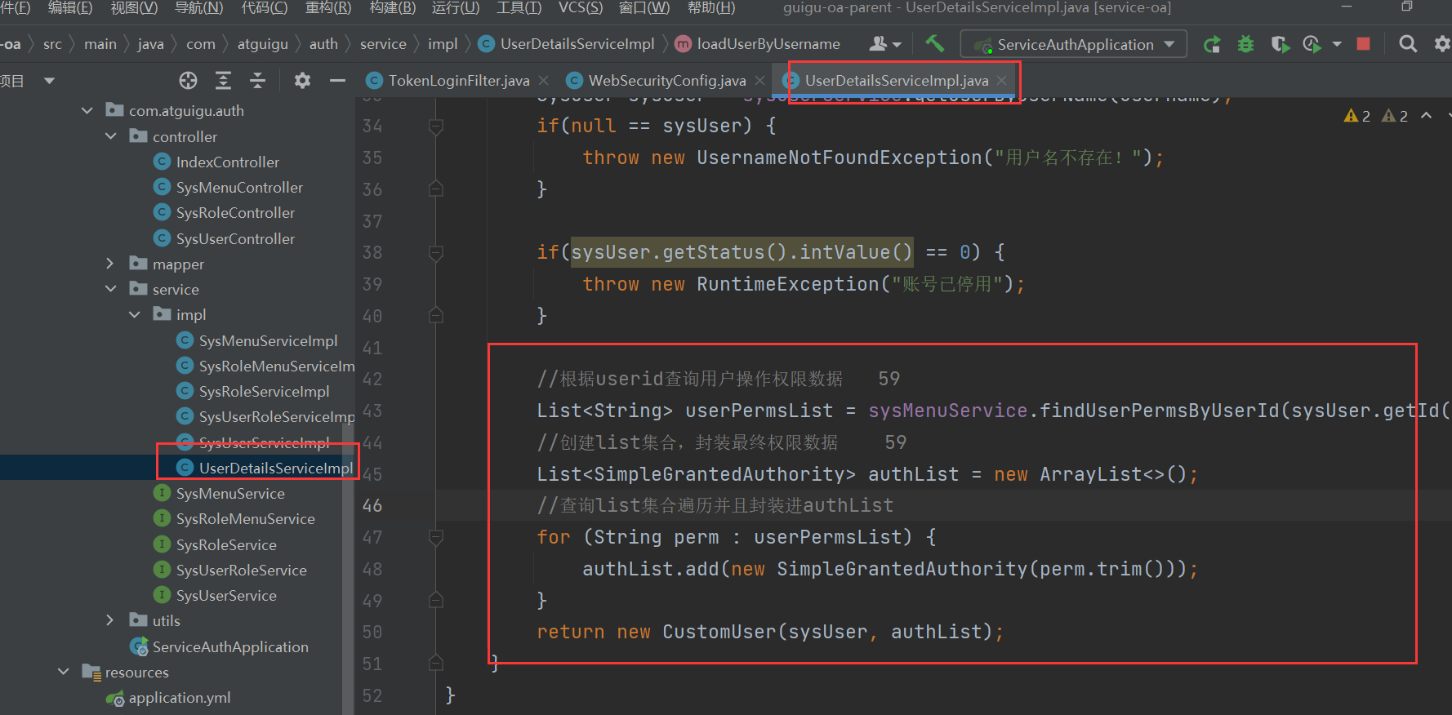Rerun ServiceAuthApplication with the green rerun icon
This screenshot has width=1452, height=715.
point(1212,44)
